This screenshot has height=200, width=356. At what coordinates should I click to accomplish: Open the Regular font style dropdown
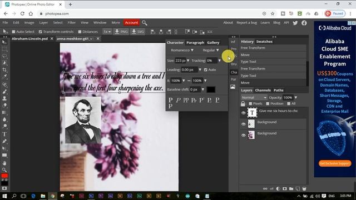coord(210,50)
